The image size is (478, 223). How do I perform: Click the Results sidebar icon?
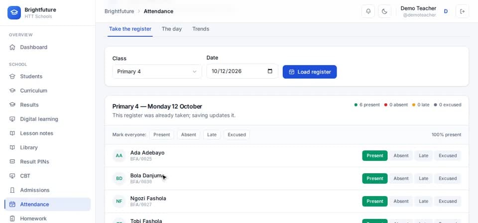(x=12, y=105)
